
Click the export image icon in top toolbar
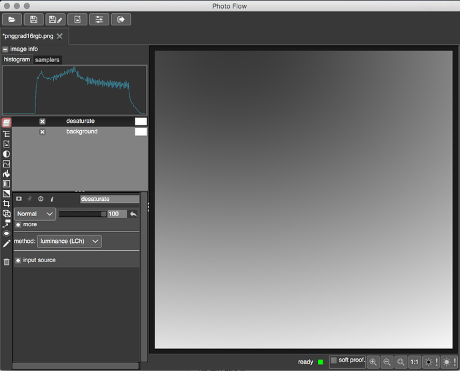tap(77, 19)
